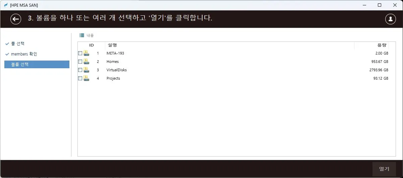The width and height of the screenshot is (403, 178).
Task: Sort by the 설명 column header
Action: (x=230, y=45)
